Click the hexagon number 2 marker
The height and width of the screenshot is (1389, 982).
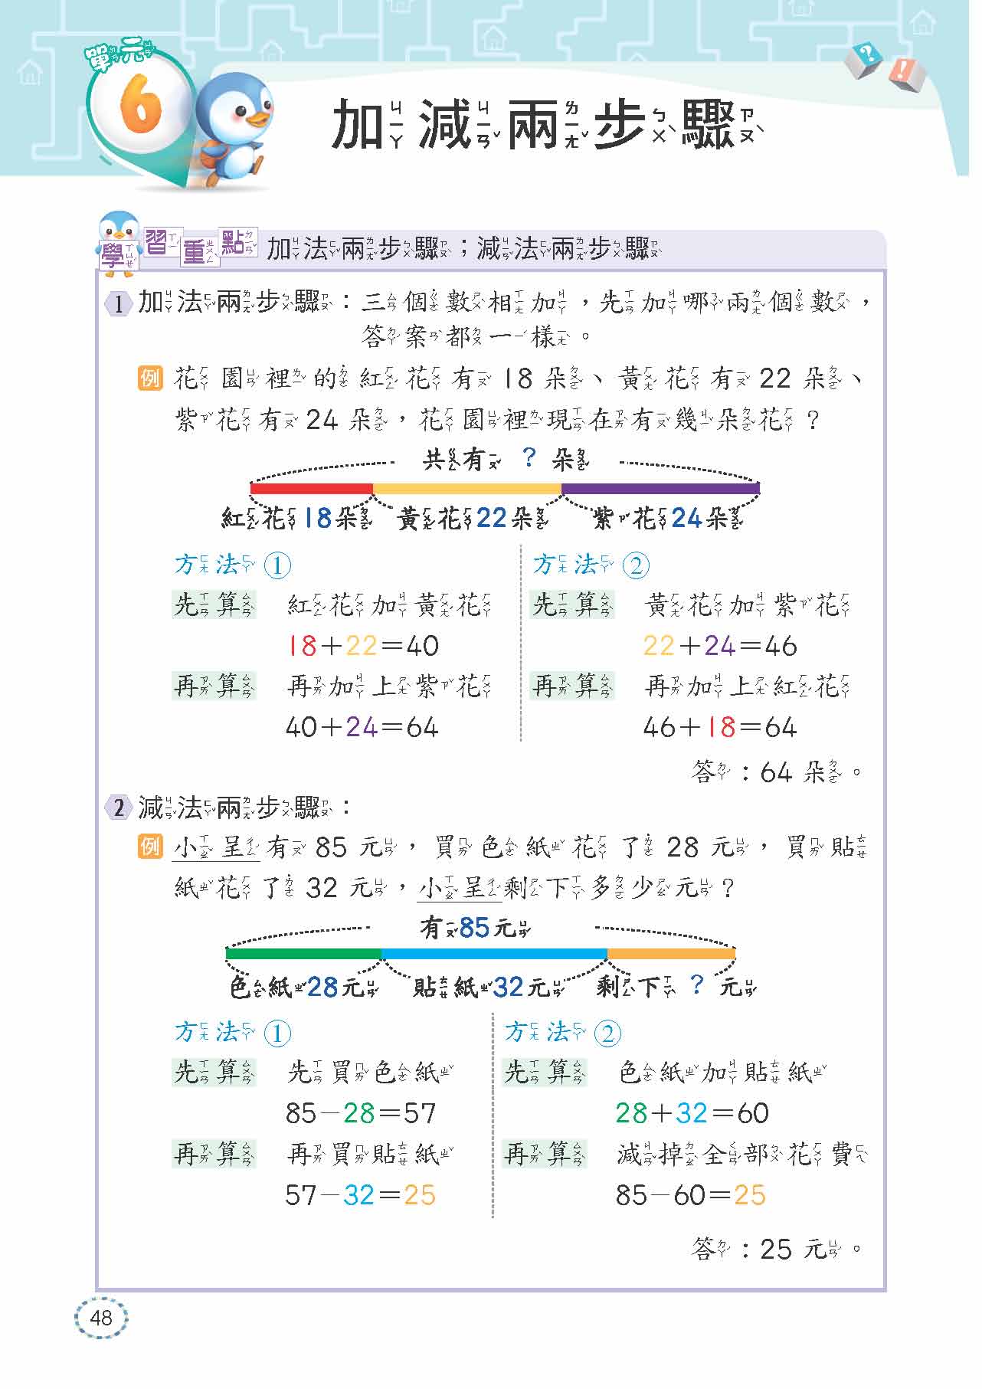pos(119,808)
